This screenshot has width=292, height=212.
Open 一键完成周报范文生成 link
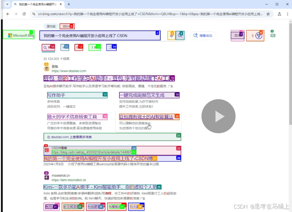coord(149,95)
